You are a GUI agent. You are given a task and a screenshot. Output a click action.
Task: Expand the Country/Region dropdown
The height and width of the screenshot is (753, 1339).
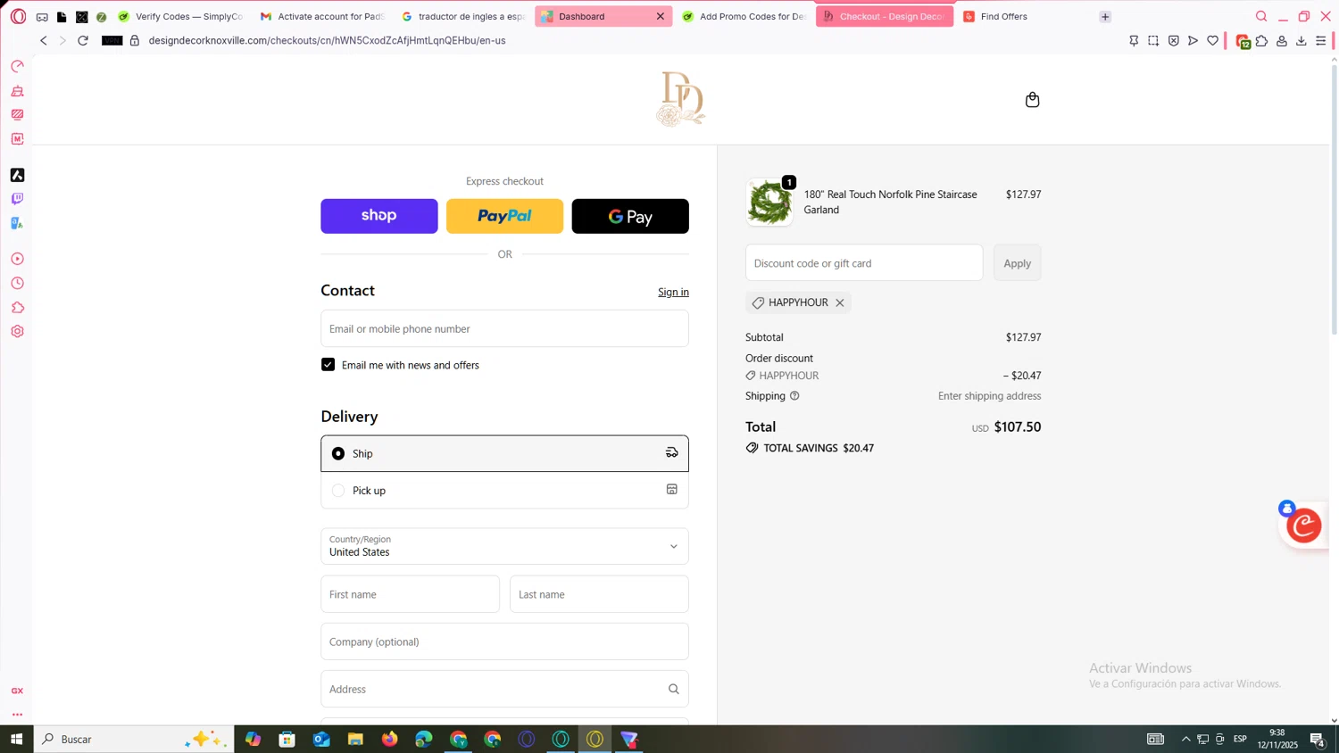pos(504,546)
